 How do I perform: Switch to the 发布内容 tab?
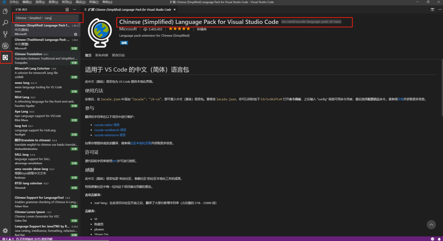click(x=102, y=55)
